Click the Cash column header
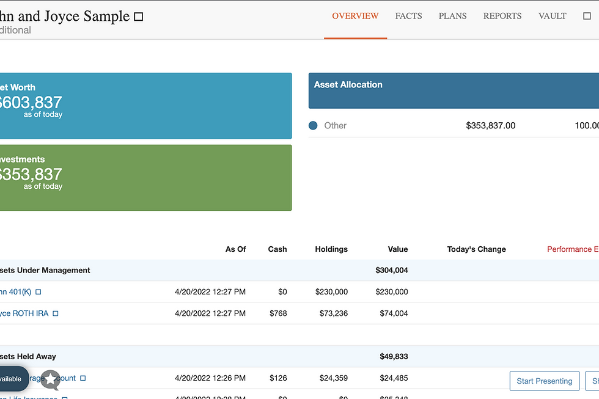 (277, 249)
